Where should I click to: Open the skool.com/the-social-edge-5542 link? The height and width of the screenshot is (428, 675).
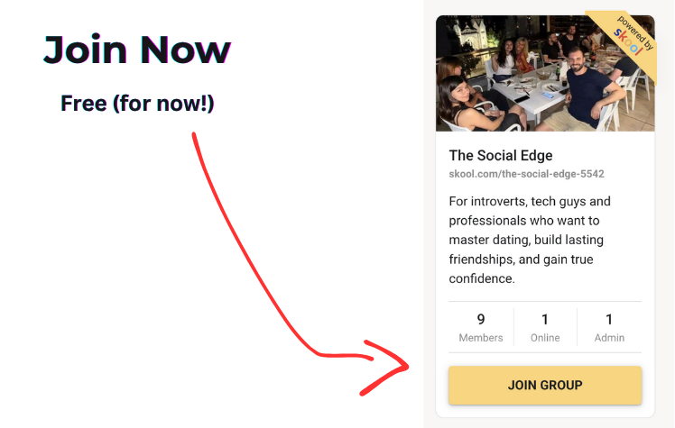pyautogui.click(x=526, y=174)
